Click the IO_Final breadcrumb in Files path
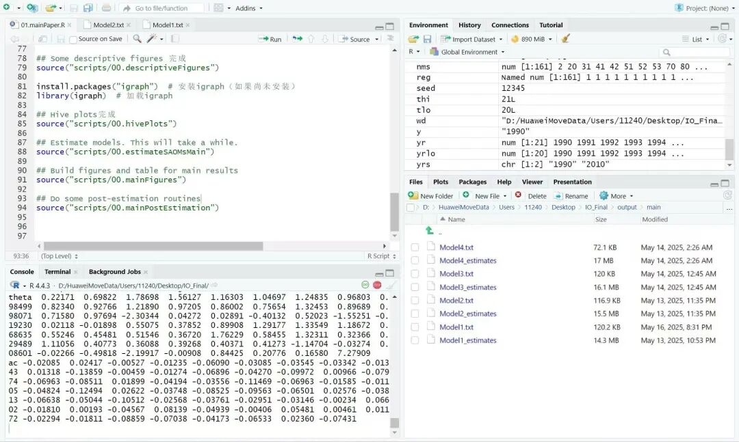 point(596,207)
